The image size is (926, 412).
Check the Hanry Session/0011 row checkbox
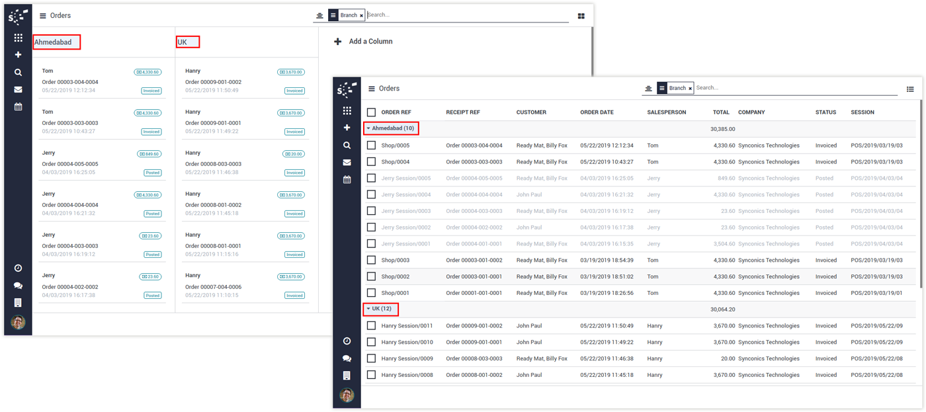(x=371, y=325)
